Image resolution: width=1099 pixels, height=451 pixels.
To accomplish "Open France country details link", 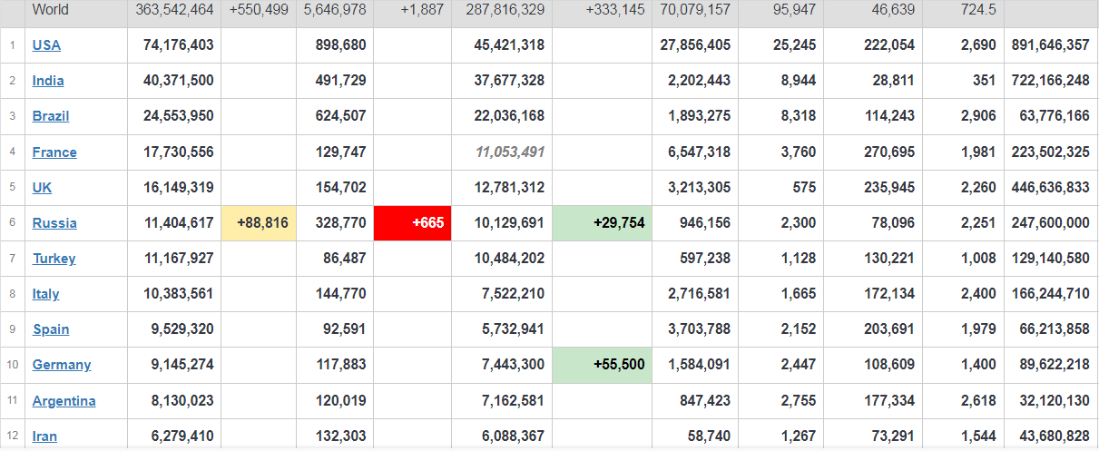I will (54, 152).
